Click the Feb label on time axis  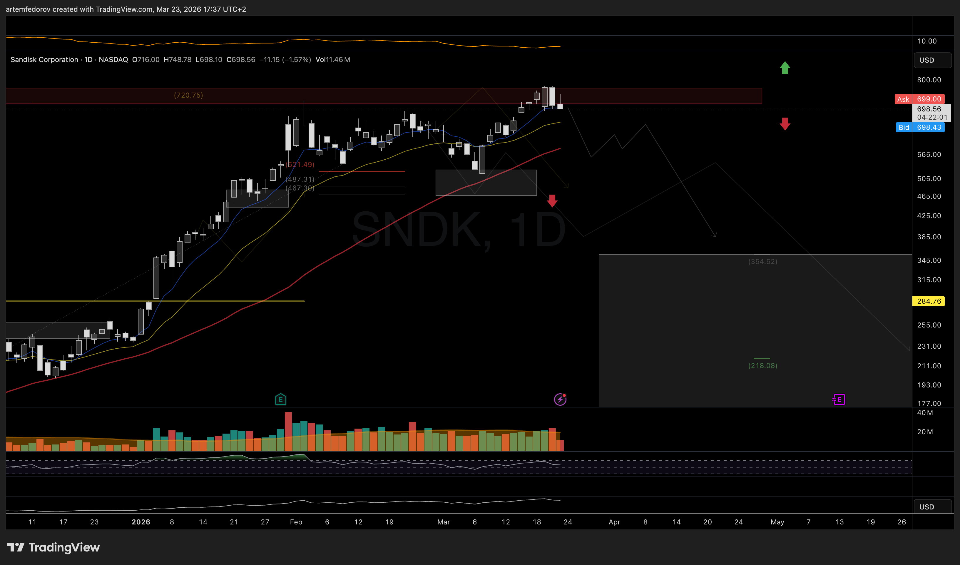[296, 522]
